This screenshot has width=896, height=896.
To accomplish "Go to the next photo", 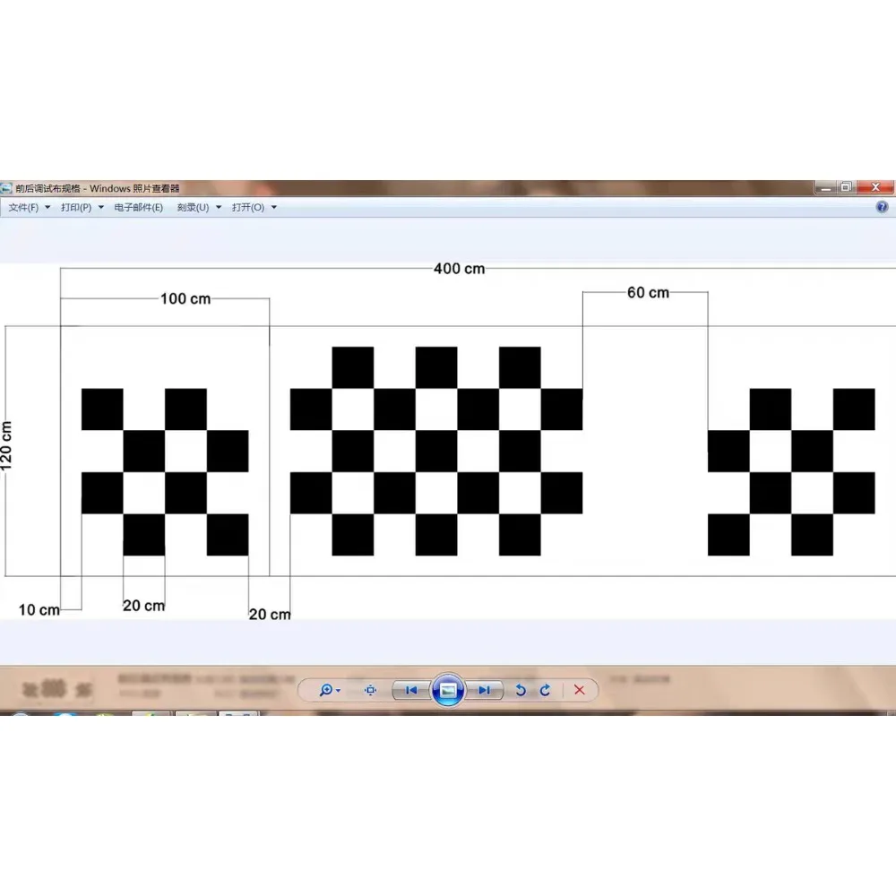I will click(484, 690).
